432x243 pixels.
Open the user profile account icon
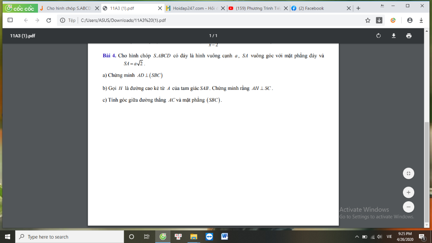coord(410,20)
